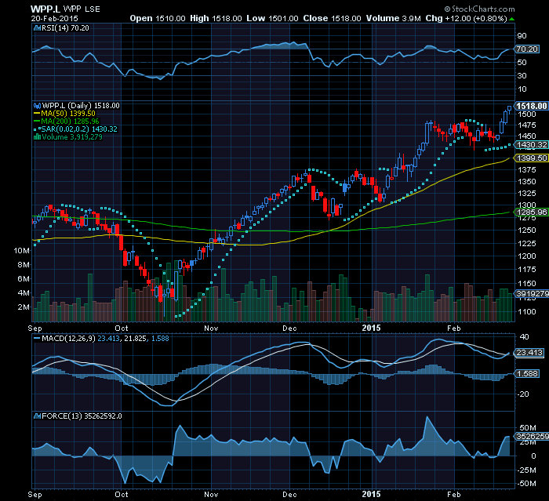Click the 'Close 1518.00' value in the header
The height and width of the screenshot is (501, 549).
pyautogui.click(x=332, y=19)
